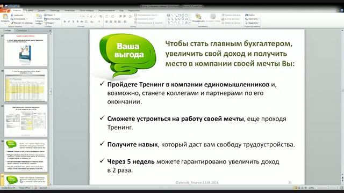Open the Copy (Копировать) dropdown arrow
Screen dimensions: 344x193
(x=27, y=19)
